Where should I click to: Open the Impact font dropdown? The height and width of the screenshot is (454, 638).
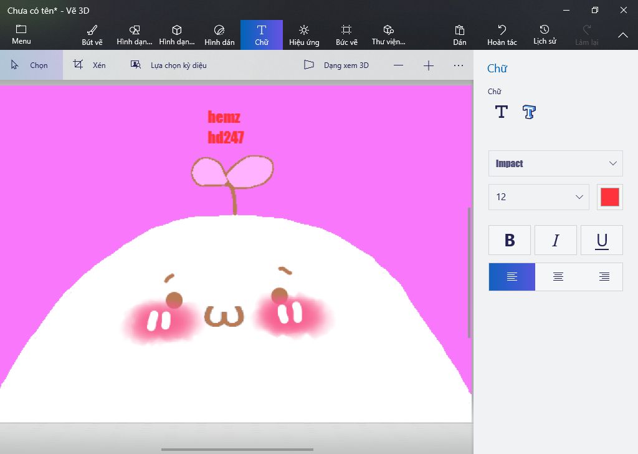coord(555,163)
